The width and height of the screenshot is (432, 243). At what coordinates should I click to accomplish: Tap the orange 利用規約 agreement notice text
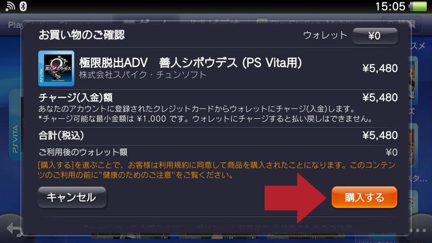click(x=217, y=170)
